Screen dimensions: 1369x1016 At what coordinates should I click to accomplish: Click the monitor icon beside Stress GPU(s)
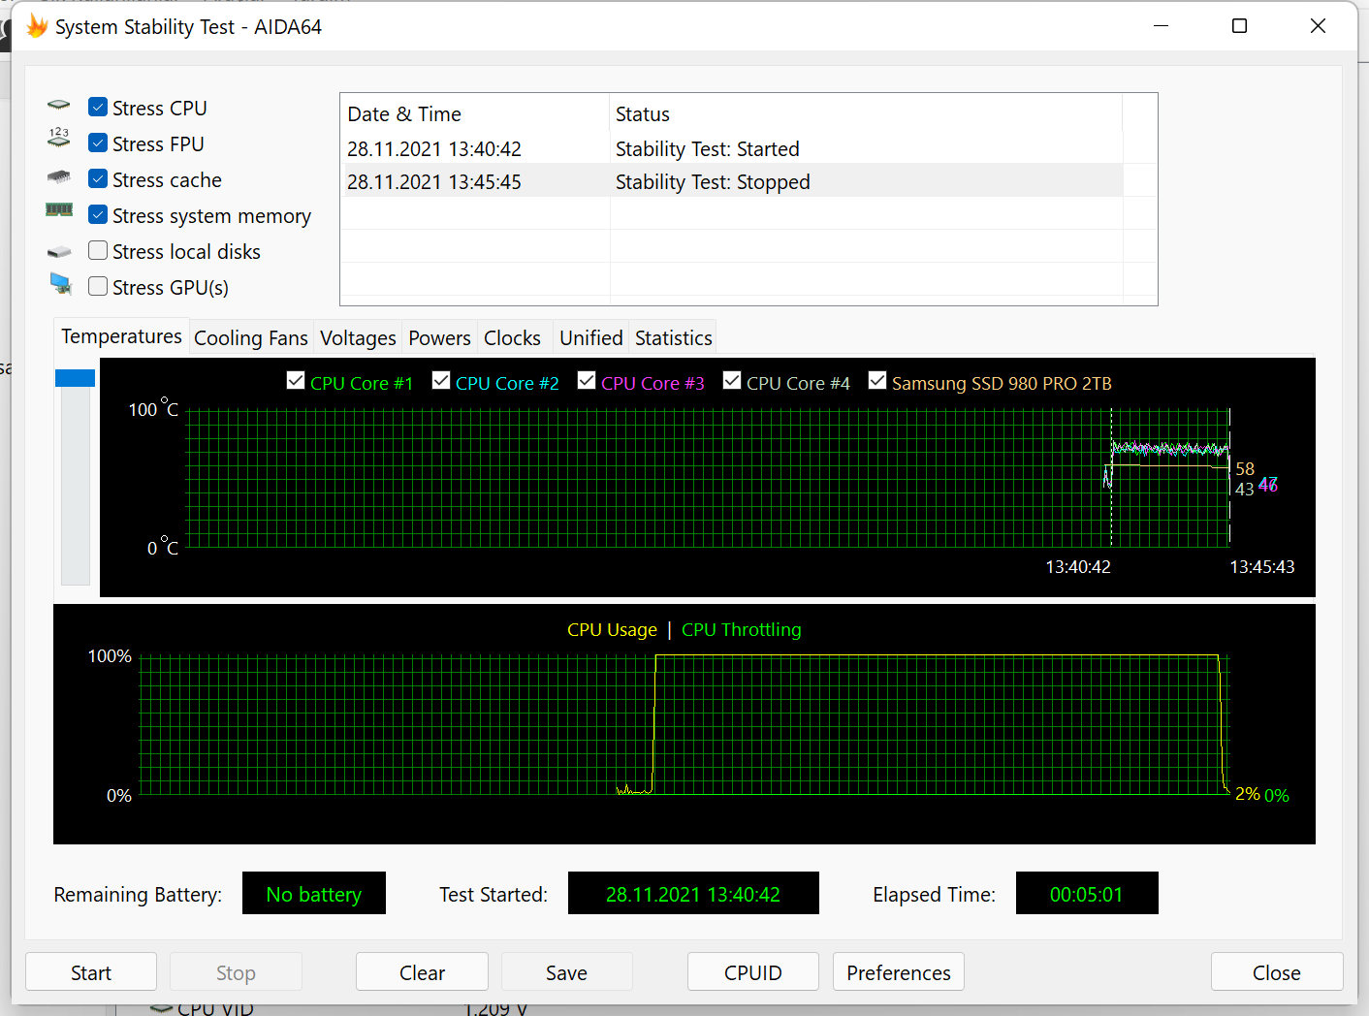pyautogui.click(x=61, y=284)
